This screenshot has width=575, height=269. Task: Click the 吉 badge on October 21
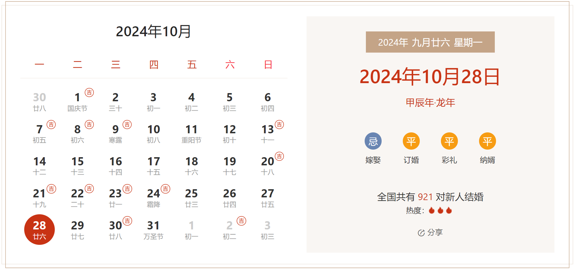click(x=51, y=189)
